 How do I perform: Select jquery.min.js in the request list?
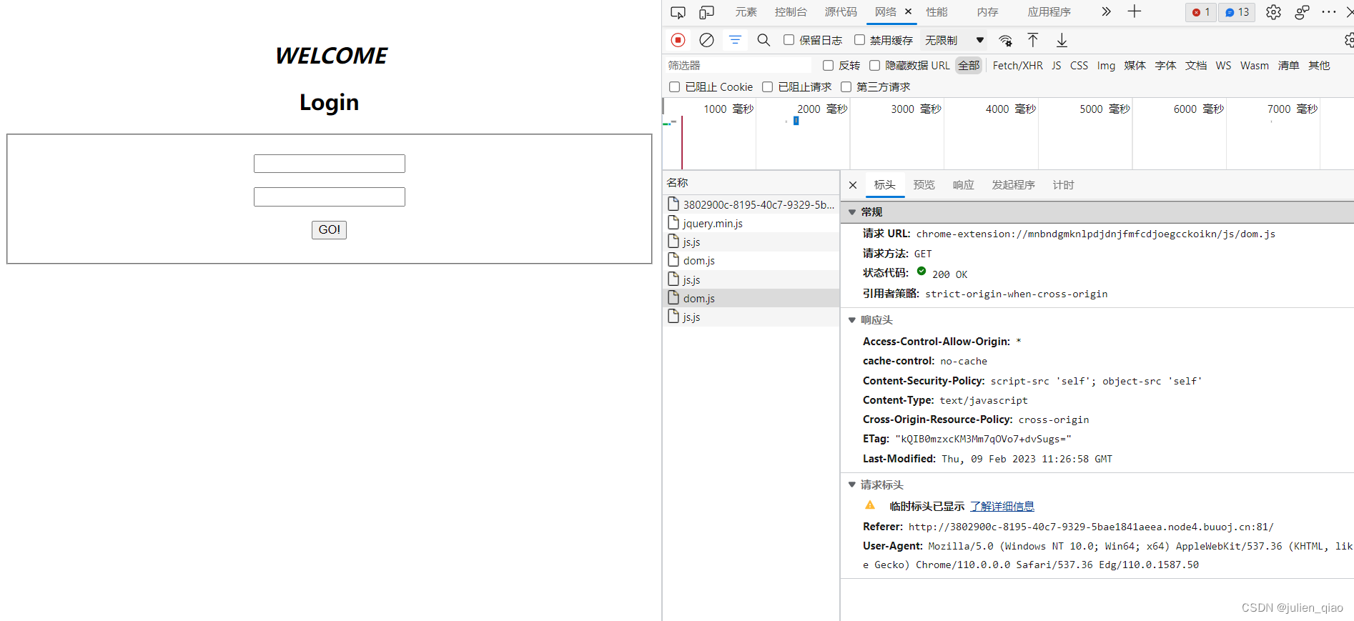pyautogui.click(x=712, y=224)
